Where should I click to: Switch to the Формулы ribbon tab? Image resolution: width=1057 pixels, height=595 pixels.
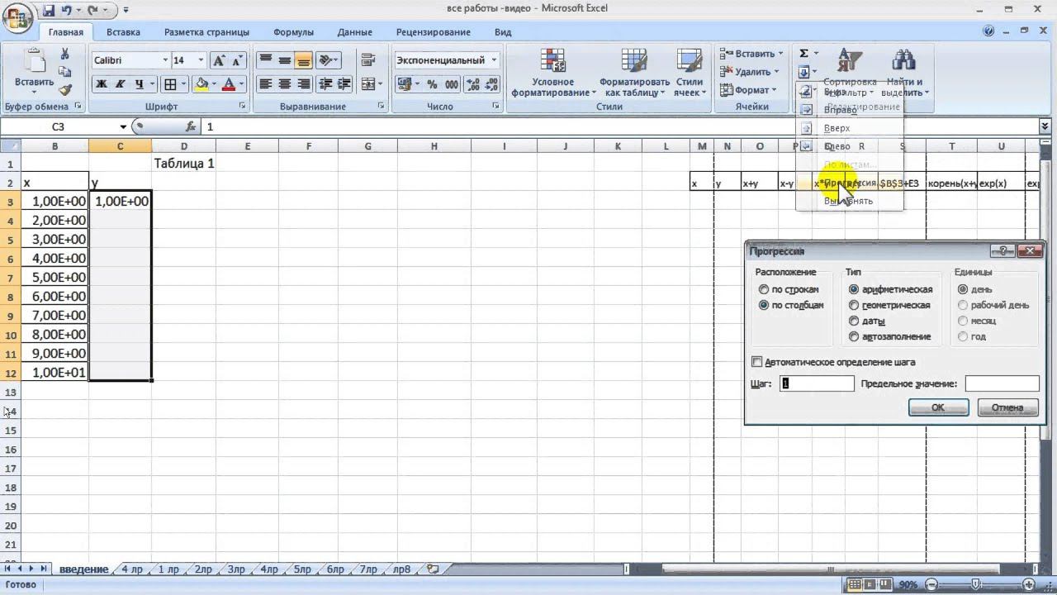(x=293, y=32)
